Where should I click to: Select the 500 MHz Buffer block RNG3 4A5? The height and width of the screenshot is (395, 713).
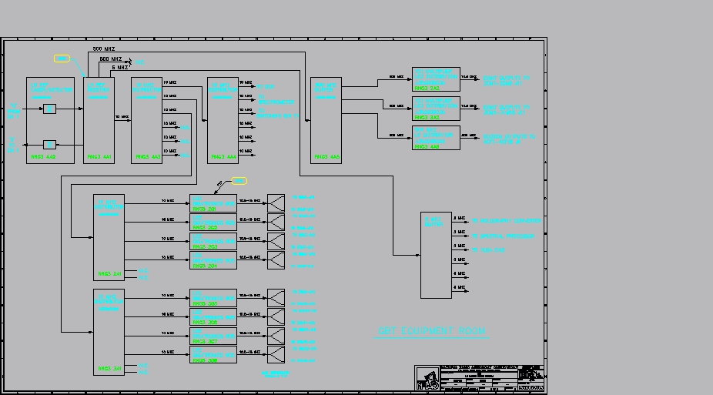[326, 120]
